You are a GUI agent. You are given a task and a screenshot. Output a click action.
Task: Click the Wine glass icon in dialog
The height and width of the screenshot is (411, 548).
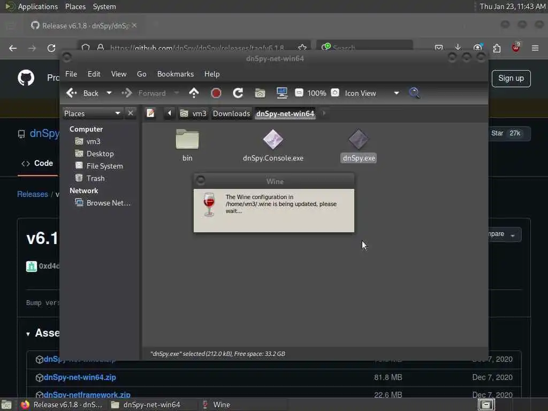[x=209, y=205]
